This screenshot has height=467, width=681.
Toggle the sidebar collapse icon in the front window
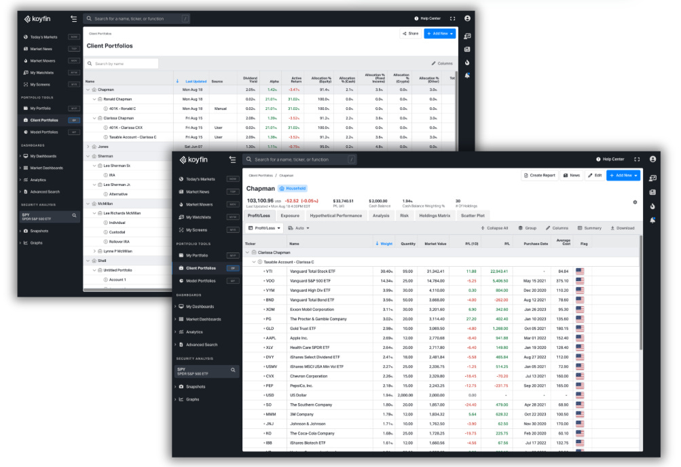pos(232,160)
